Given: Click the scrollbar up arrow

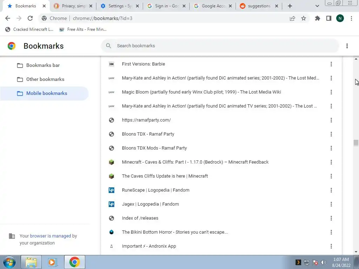Looking at the screenshot, I should [x=356, y=59].
